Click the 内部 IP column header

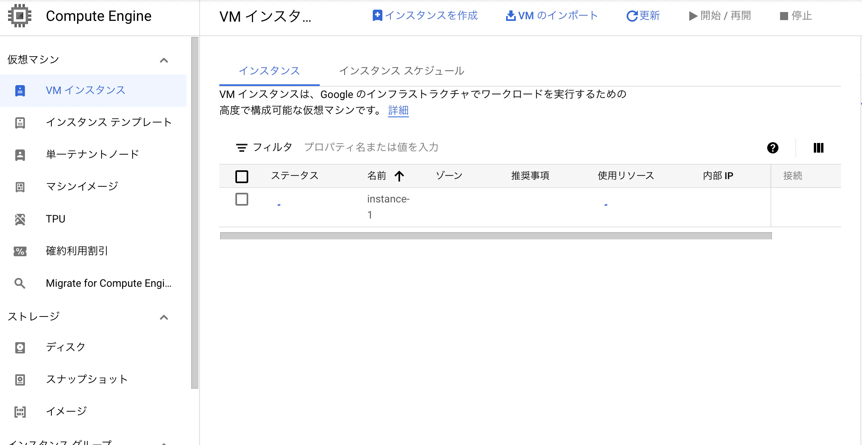(718, 176)
